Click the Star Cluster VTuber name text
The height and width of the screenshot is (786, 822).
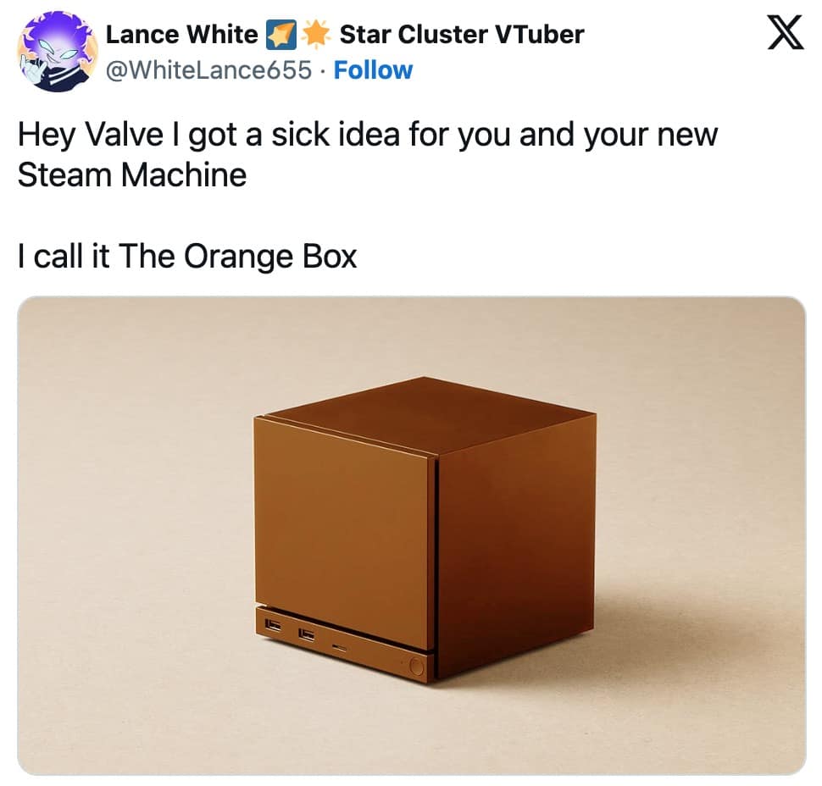pos(462,35)
